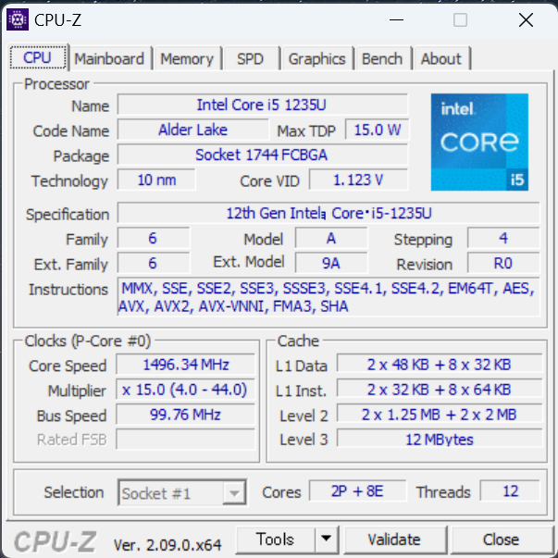Screen dimensions: 558x558
Task: Click the Level 3 12 MBytes value
Action: click(x=440, y=440)
